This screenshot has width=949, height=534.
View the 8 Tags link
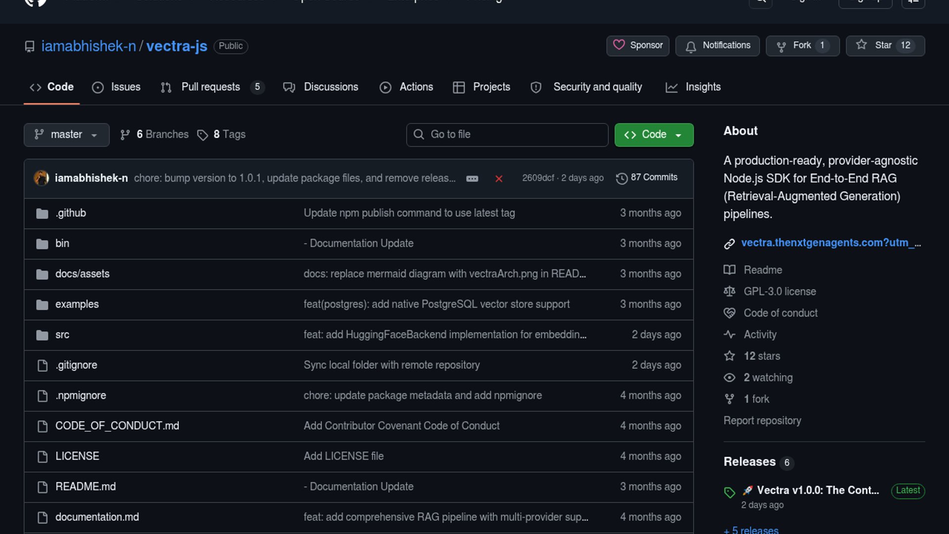[222, 134]
